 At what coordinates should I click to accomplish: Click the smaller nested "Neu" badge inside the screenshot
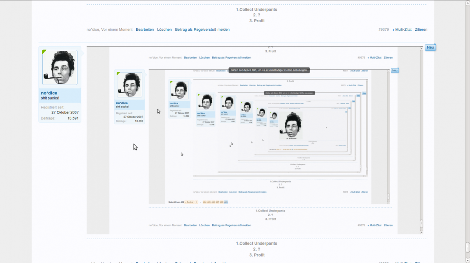coord(395,71)
